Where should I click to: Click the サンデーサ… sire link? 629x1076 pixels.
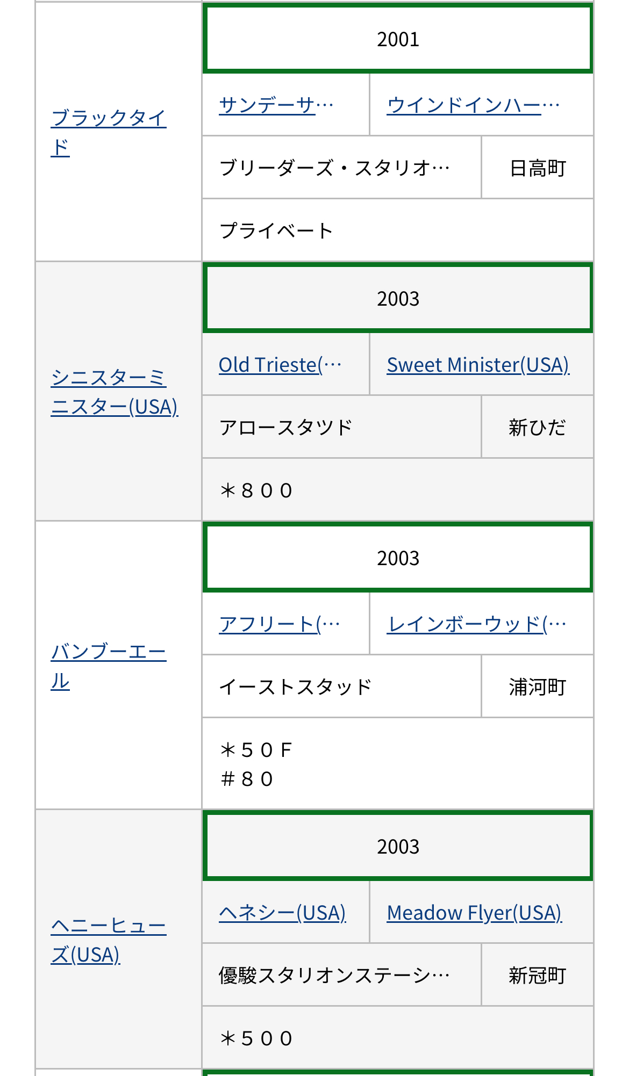coord(276,105)
